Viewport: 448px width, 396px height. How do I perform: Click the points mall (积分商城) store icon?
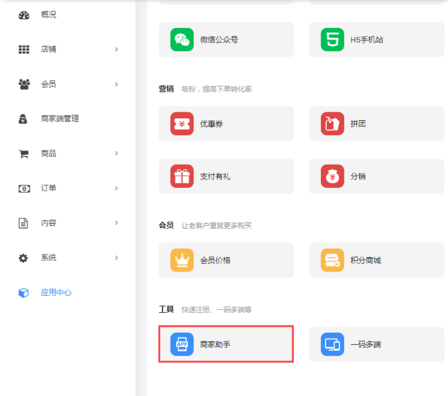(x=332, y=260)
